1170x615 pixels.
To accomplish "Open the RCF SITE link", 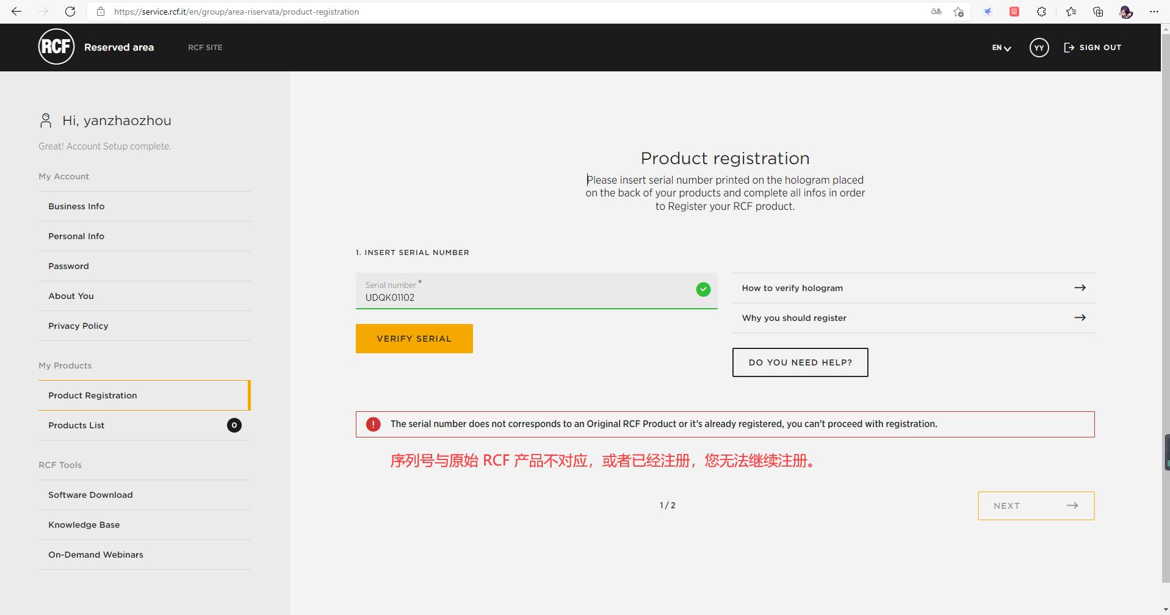I will pos(205,47).
